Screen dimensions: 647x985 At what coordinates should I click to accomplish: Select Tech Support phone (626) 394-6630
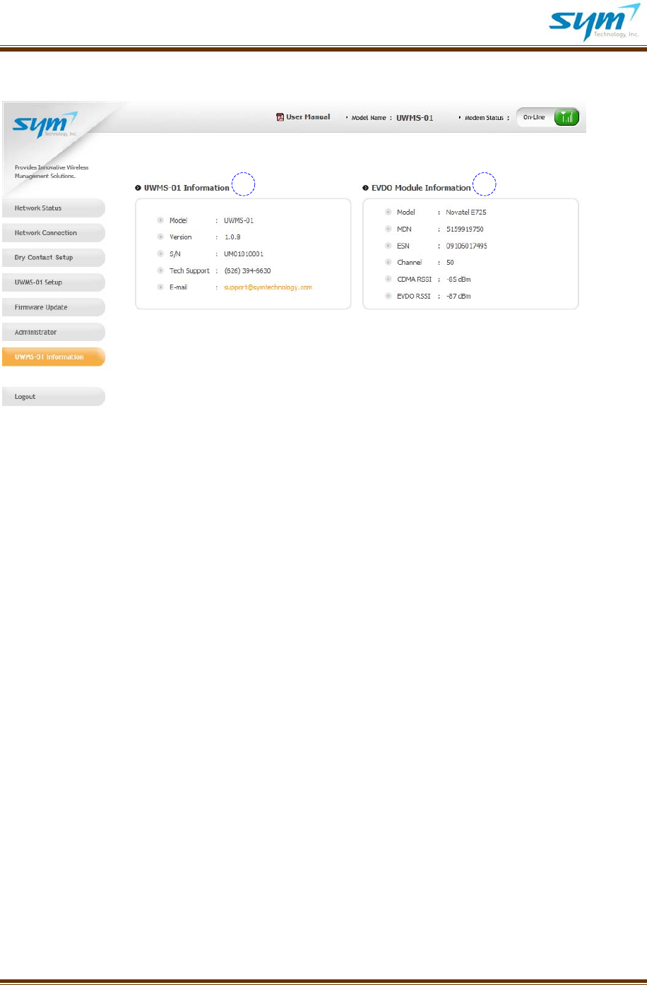tap(247, 270)
